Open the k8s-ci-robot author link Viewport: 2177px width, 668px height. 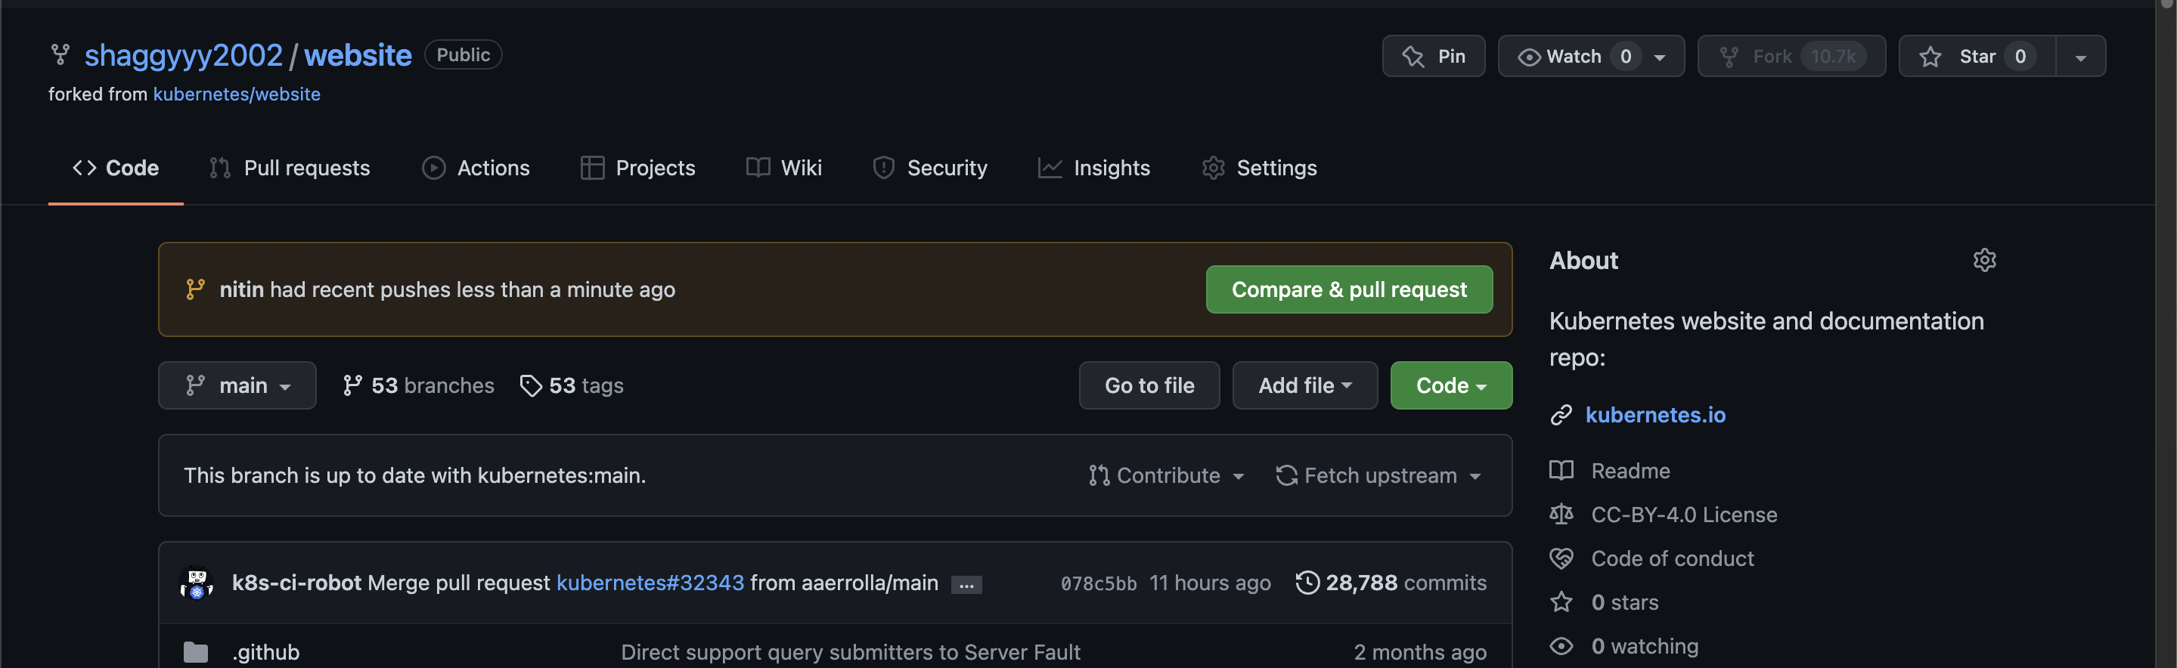tap(296, 583)
